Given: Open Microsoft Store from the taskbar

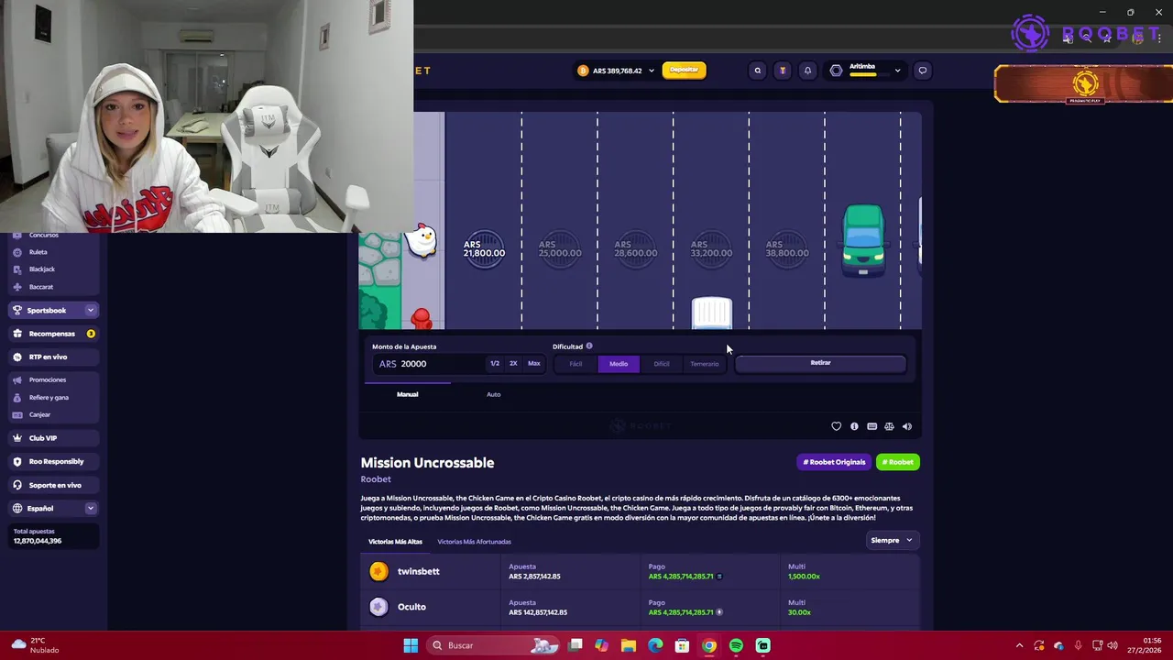Looking at the screenshot, I should [x=682, y=645].
